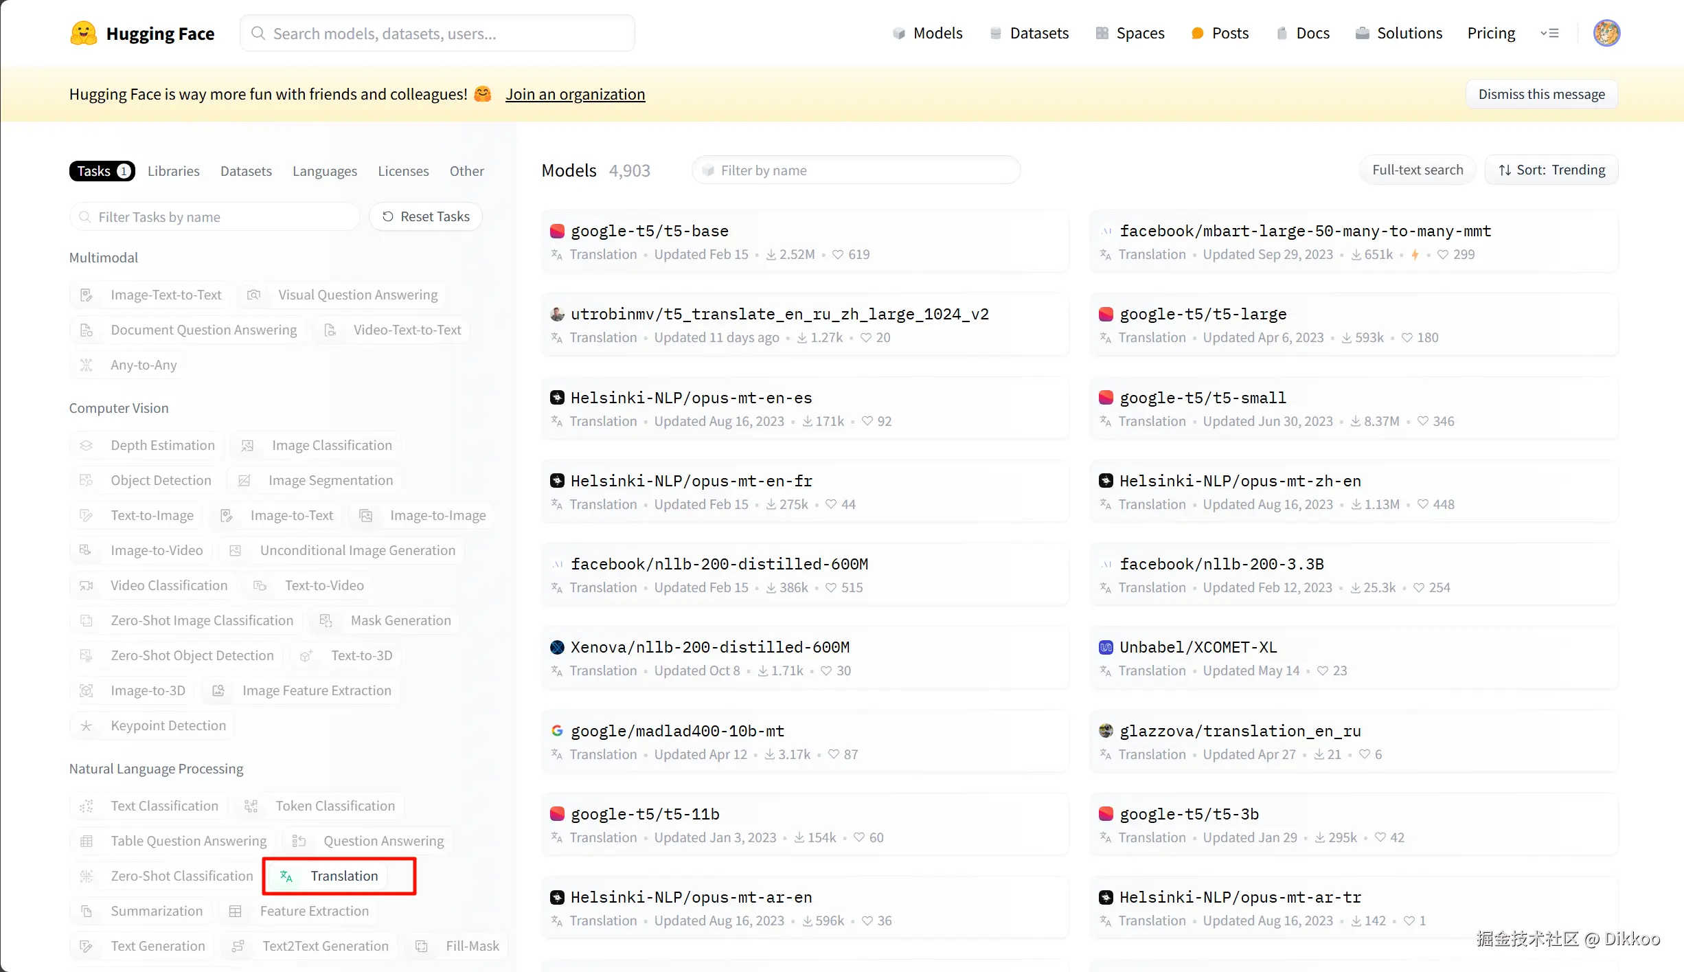Click the Models cube icon in navbar
Viewport: 1684px width, 972px height.
point(898,33)
